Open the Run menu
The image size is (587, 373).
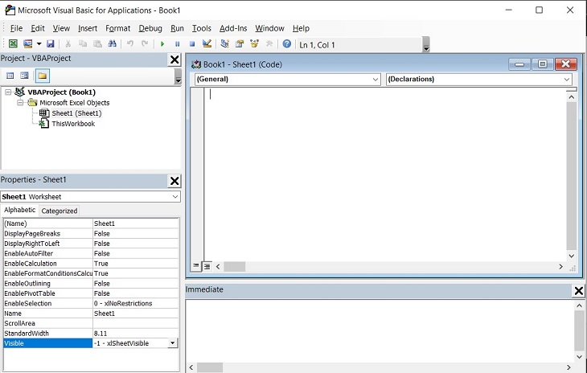point(177,28)
